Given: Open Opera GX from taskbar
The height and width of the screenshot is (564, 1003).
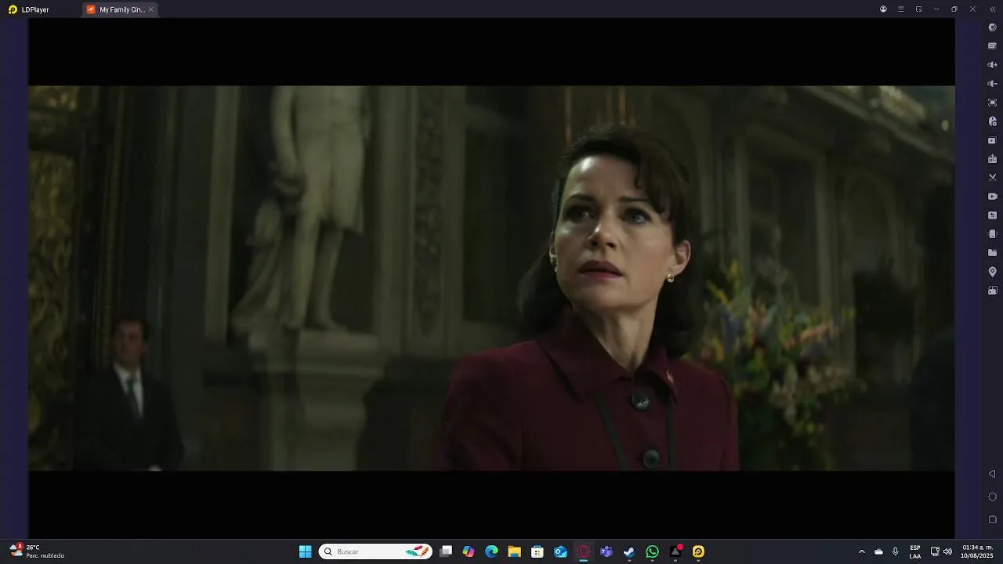Looking at the screenshot, I should click(583, 551).
